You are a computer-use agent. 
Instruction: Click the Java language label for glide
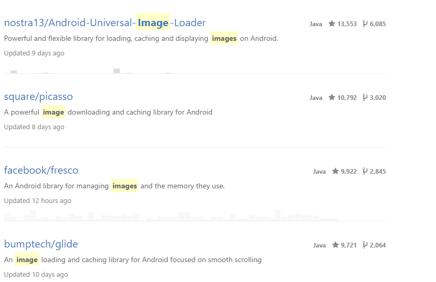click(x=319, y=245)
